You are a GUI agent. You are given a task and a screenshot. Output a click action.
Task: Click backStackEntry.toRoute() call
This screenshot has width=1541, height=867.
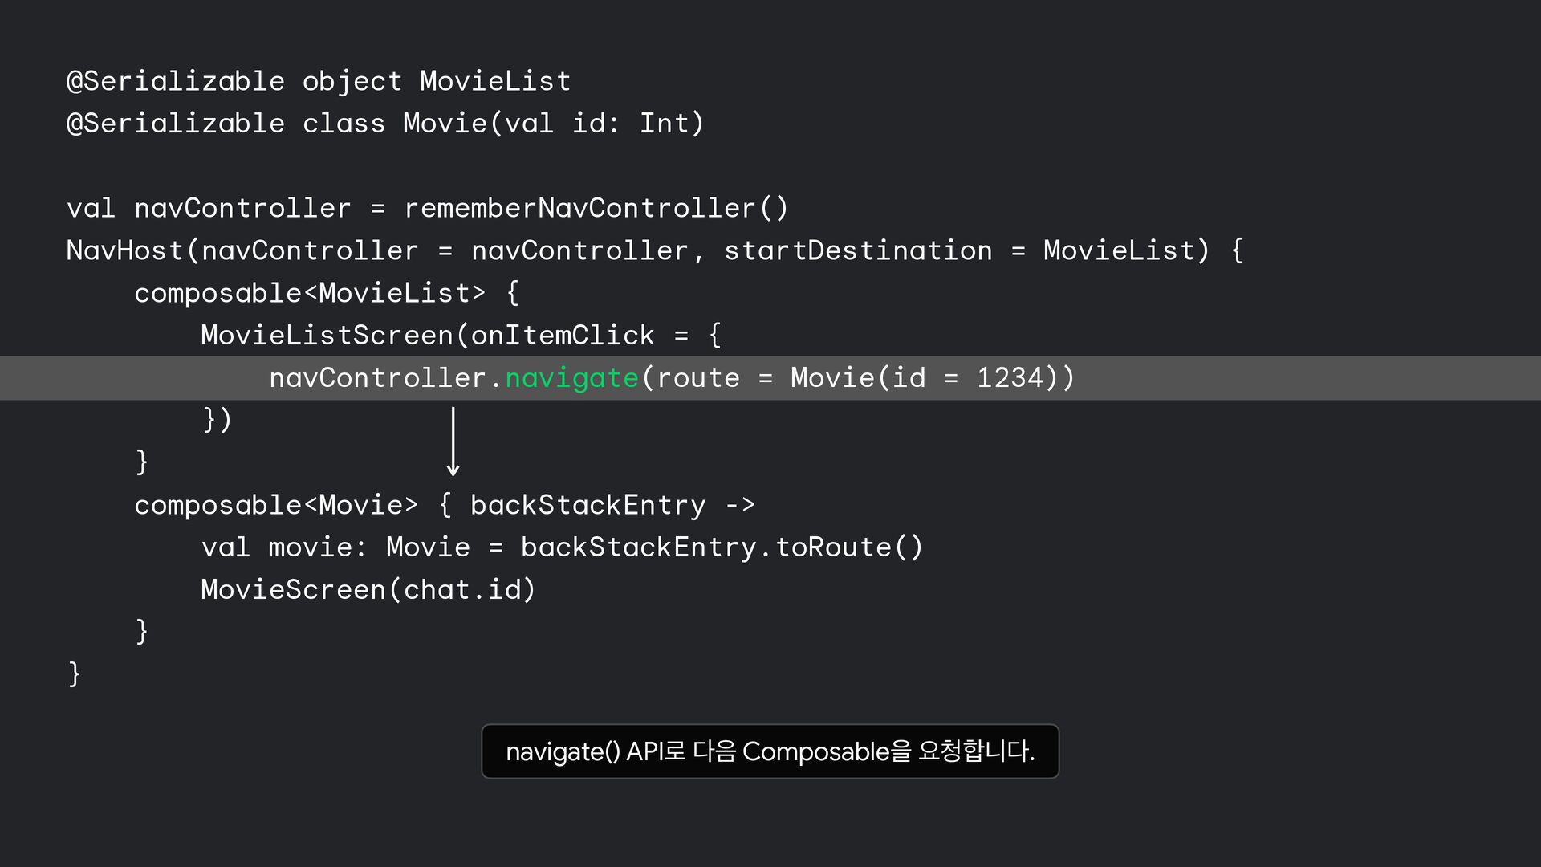pos(722,547)
